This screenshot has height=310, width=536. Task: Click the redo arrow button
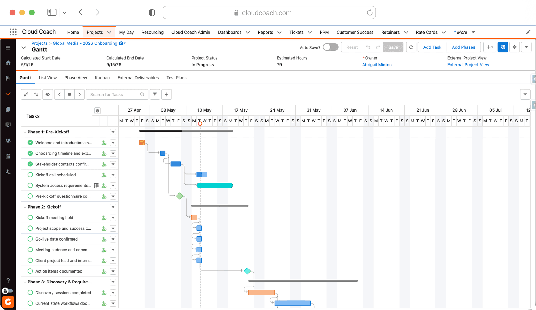tap(378, 47)
